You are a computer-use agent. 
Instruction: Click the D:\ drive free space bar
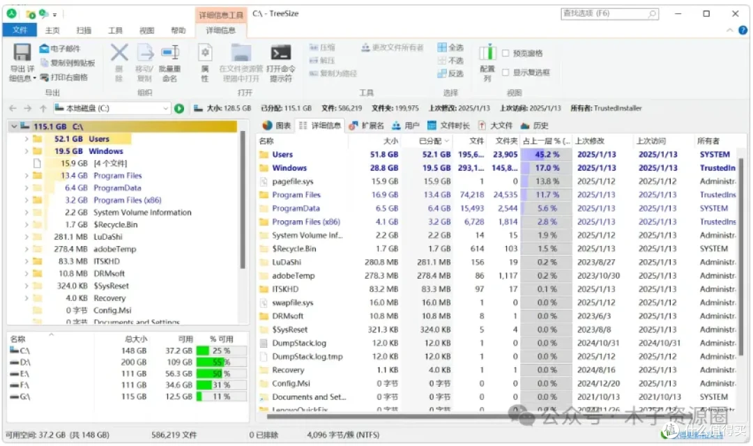[222, 362]
